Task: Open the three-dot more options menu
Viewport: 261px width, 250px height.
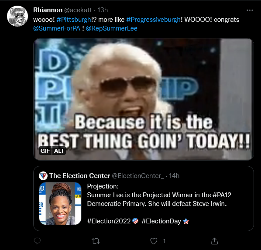Action: (250, 10)
